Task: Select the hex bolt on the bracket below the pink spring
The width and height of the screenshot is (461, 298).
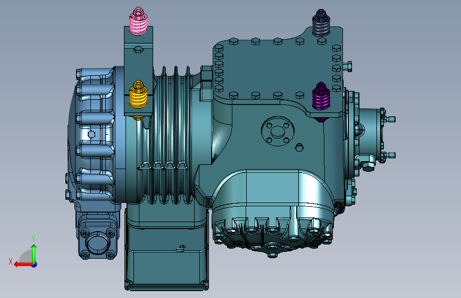Action: [138, 49]
